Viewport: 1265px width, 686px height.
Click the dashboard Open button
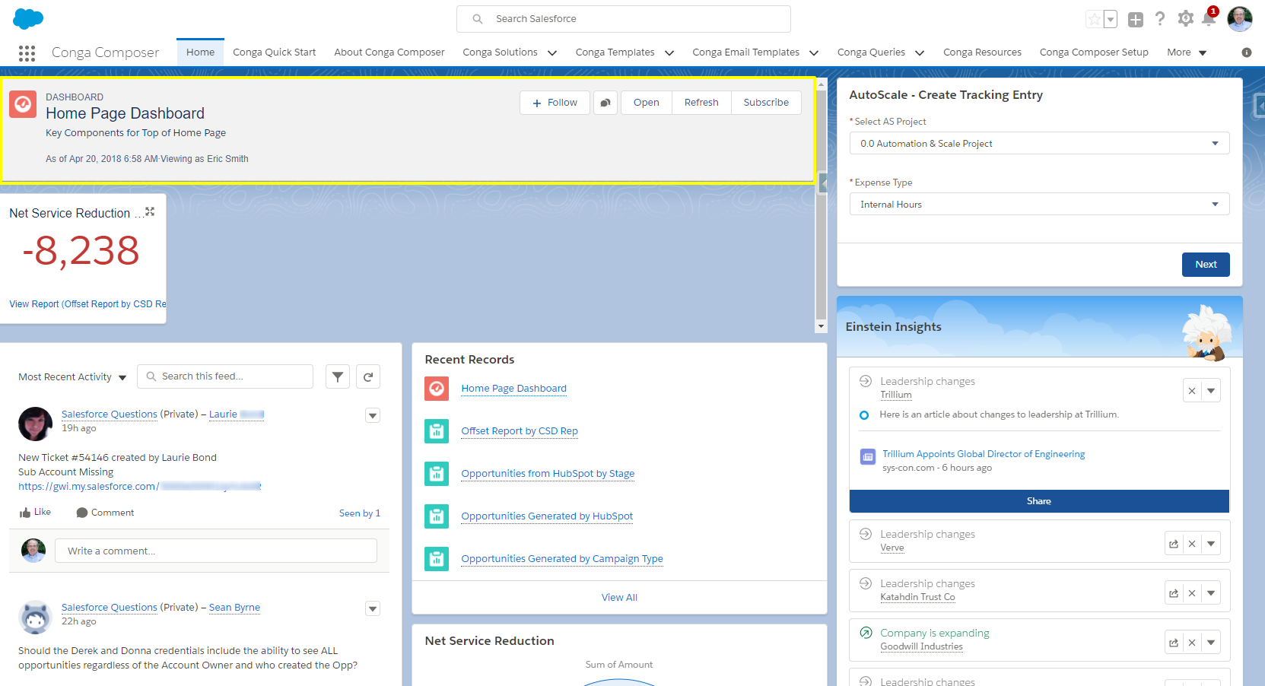point(647,103)
